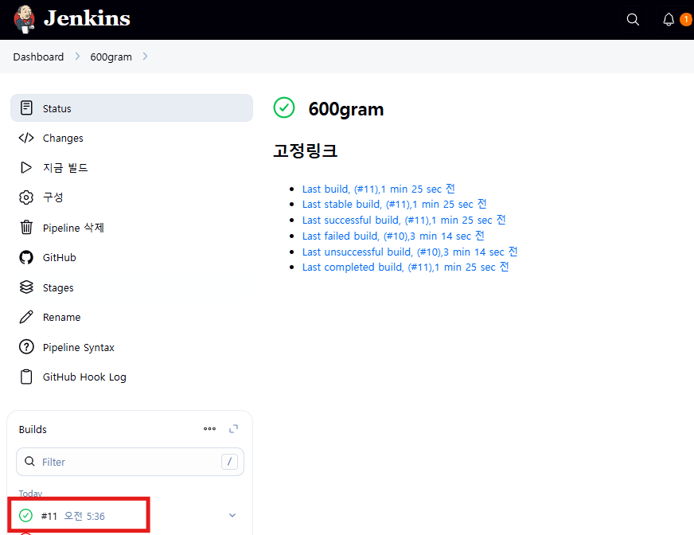Open the GitHub Hook Log menu item

(131, 377)
